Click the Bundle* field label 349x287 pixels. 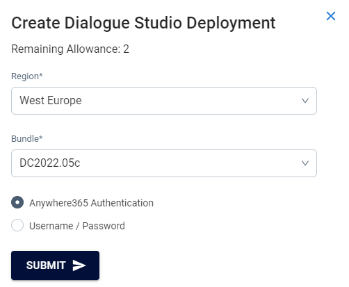[x=27, y=139]
